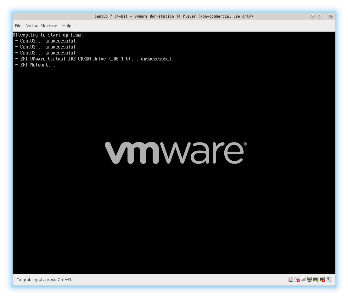Click 'Attempting to start up from:' text
The image size is (348, 299).
tap(48, 35)
